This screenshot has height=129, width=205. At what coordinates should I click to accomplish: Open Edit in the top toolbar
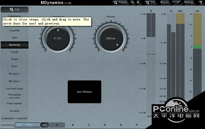tap(151, 3)
